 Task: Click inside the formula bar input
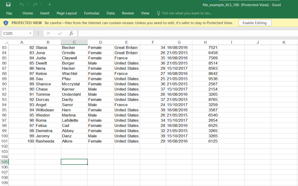(186, 33)
